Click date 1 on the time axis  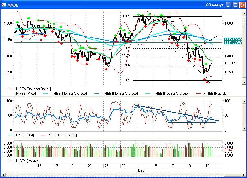pos(139,166)
